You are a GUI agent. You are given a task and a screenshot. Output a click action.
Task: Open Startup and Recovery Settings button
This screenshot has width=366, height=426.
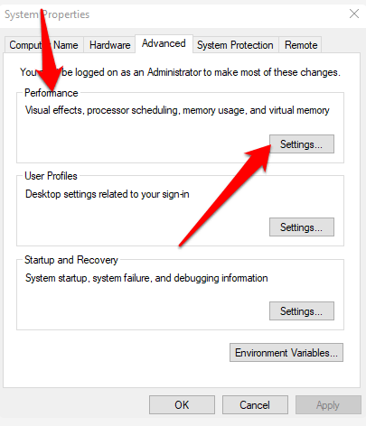[302, 310]
